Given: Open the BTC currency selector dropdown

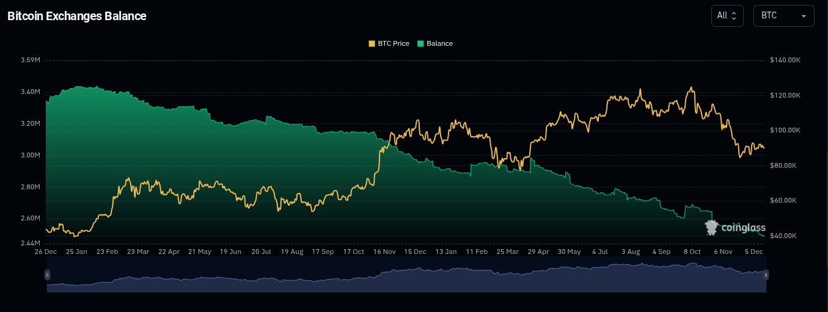Looking at the screenshot, I should [783, 16].
